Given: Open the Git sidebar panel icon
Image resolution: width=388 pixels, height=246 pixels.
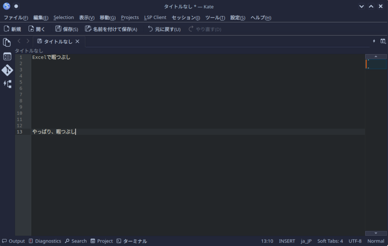Looking at the screenshot, I should tap(7, 70).
